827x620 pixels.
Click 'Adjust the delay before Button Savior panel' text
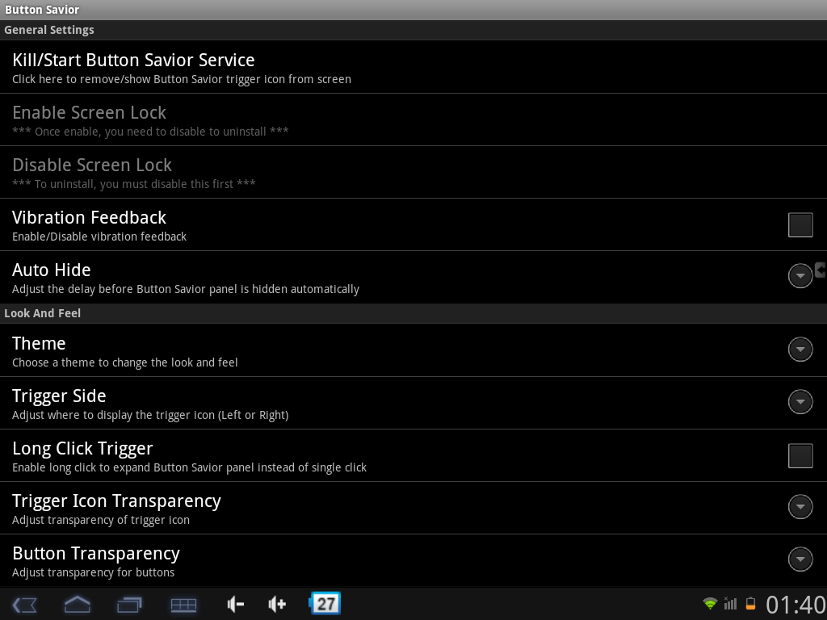tap(186, 290)
